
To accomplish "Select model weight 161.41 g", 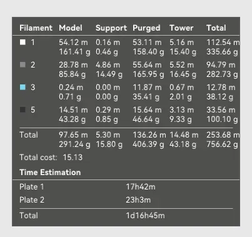I will 74,52.
